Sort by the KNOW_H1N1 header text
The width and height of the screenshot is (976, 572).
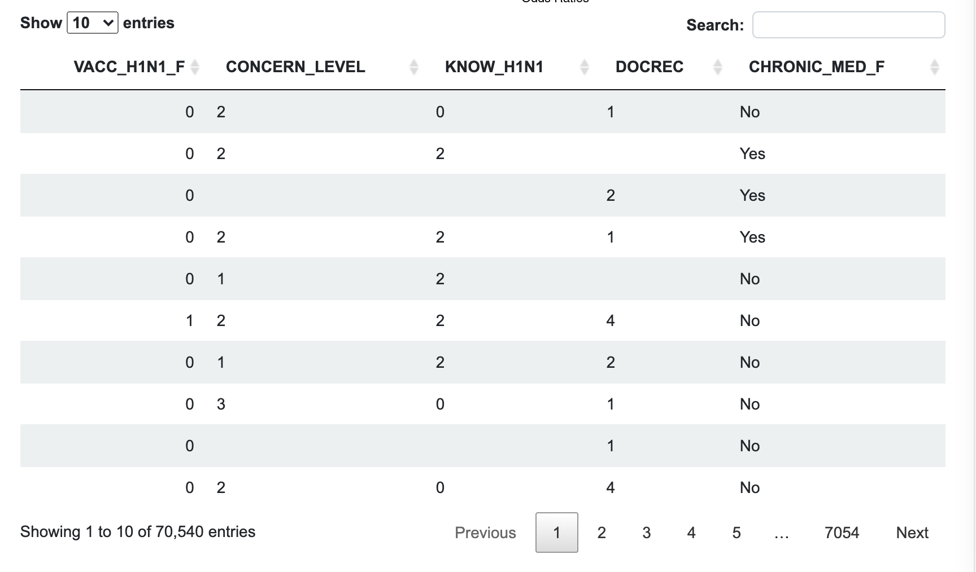[494, 67]
